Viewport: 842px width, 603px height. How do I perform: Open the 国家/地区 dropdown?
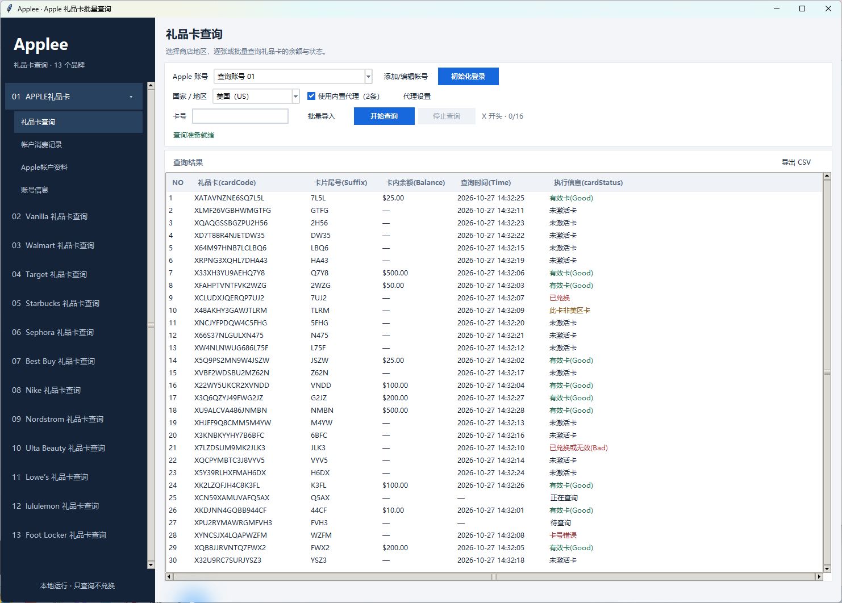(x=295, y=97)
